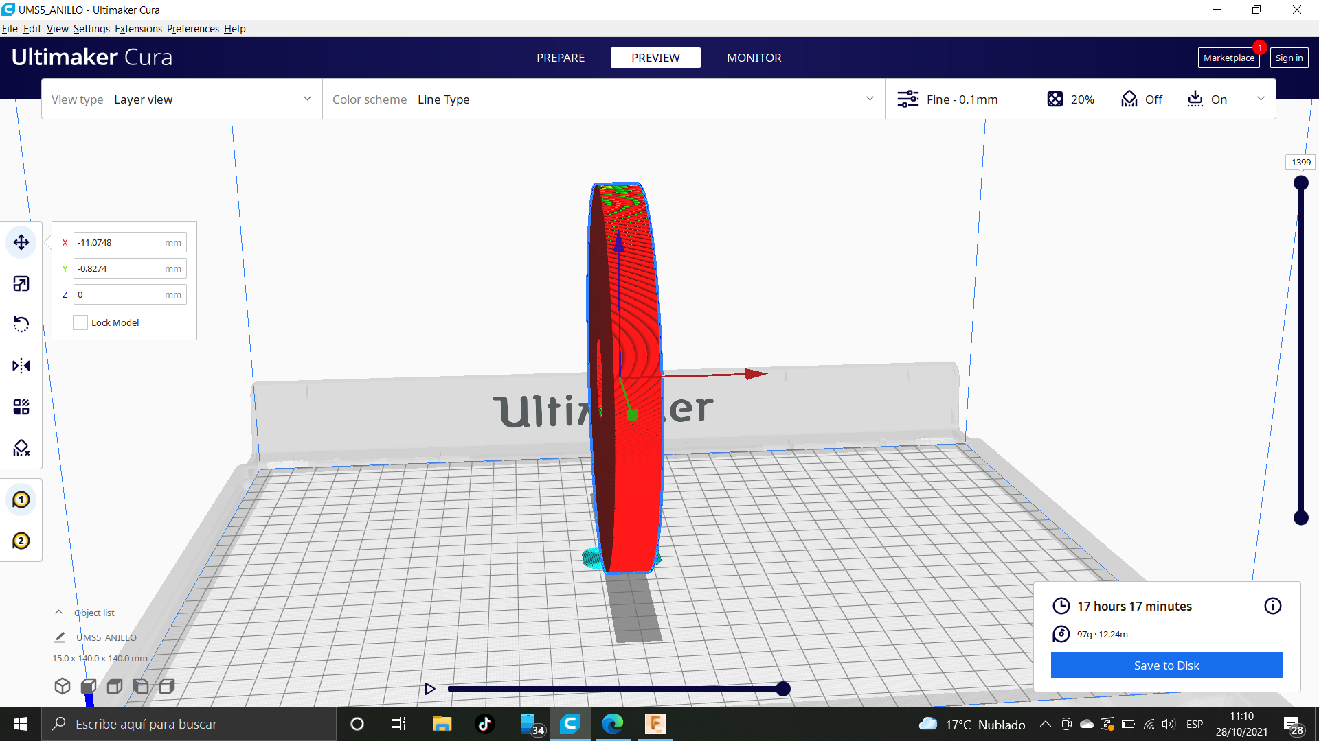This screenshot has width=1319, height=741.
Task: Open the View type dropdown
Action: tap(181, 99)
